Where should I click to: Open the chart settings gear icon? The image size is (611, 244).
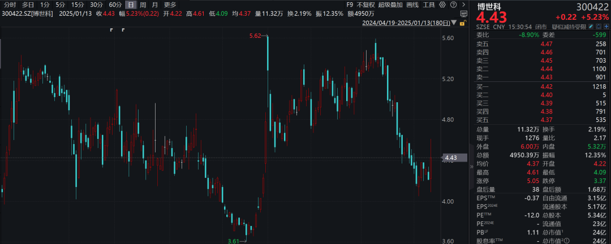click(442, 5)
